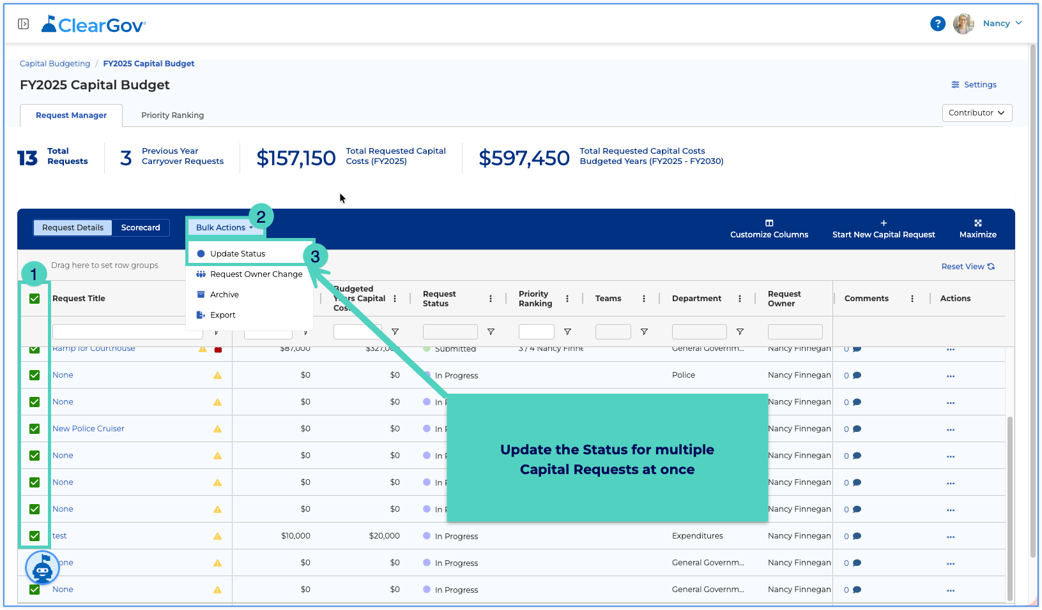This screenshot has height=610, width=1042.
Task: Click the Budgeted Years filter funnel icon
Action: point(395,332)
